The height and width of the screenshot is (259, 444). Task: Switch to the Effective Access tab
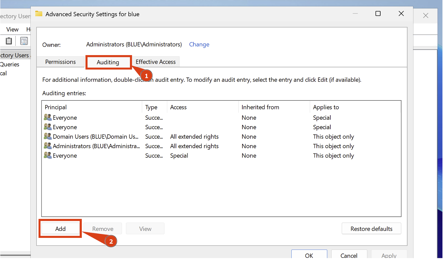coord(156,62)
